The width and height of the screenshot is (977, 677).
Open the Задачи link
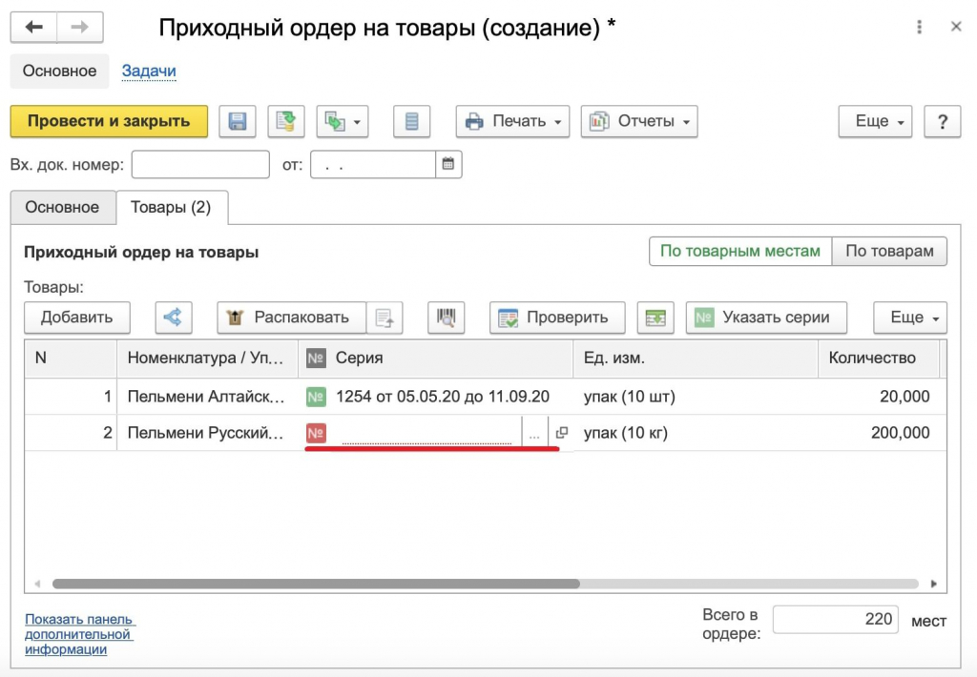(148, 71)
